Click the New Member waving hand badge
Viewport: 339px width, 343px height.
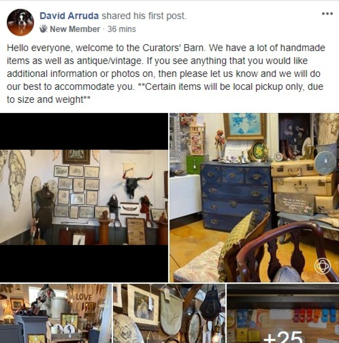(43, 29)
